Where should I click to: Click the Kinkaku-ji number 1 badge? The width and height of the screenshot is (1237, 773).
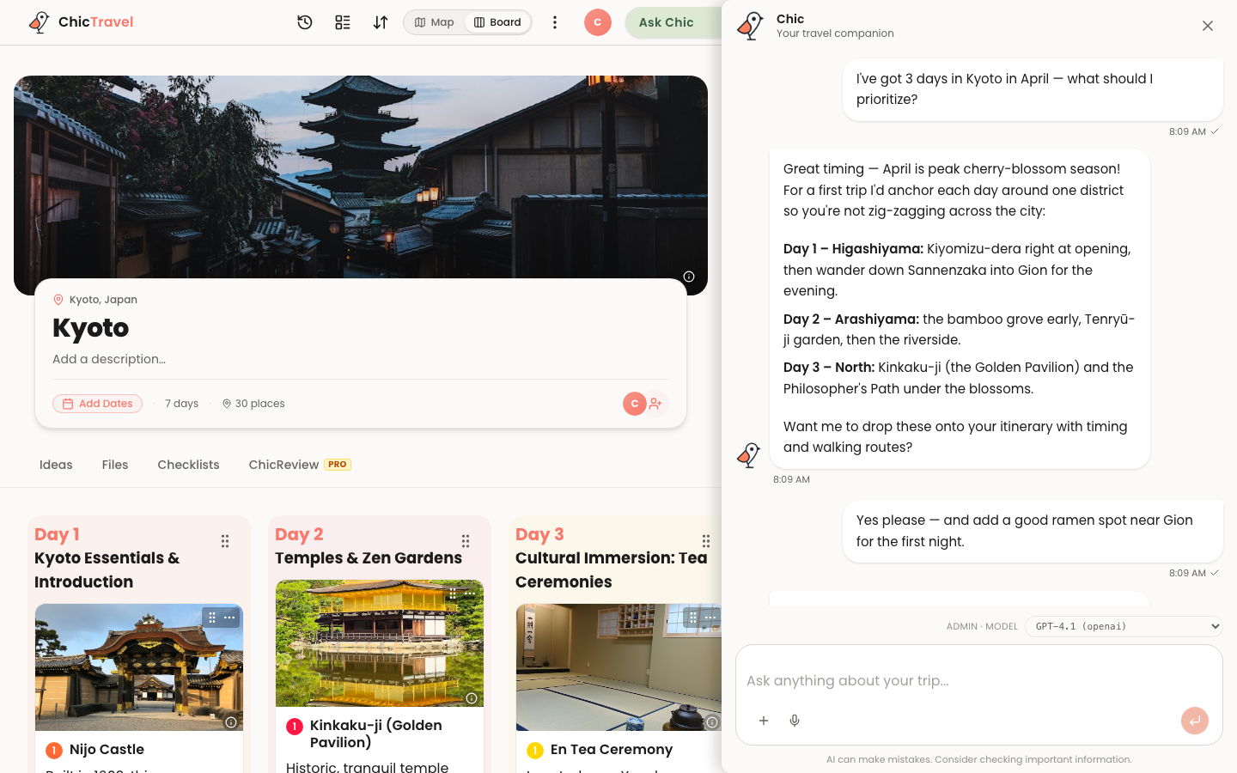pyautogui.click(x=295, y=727)
